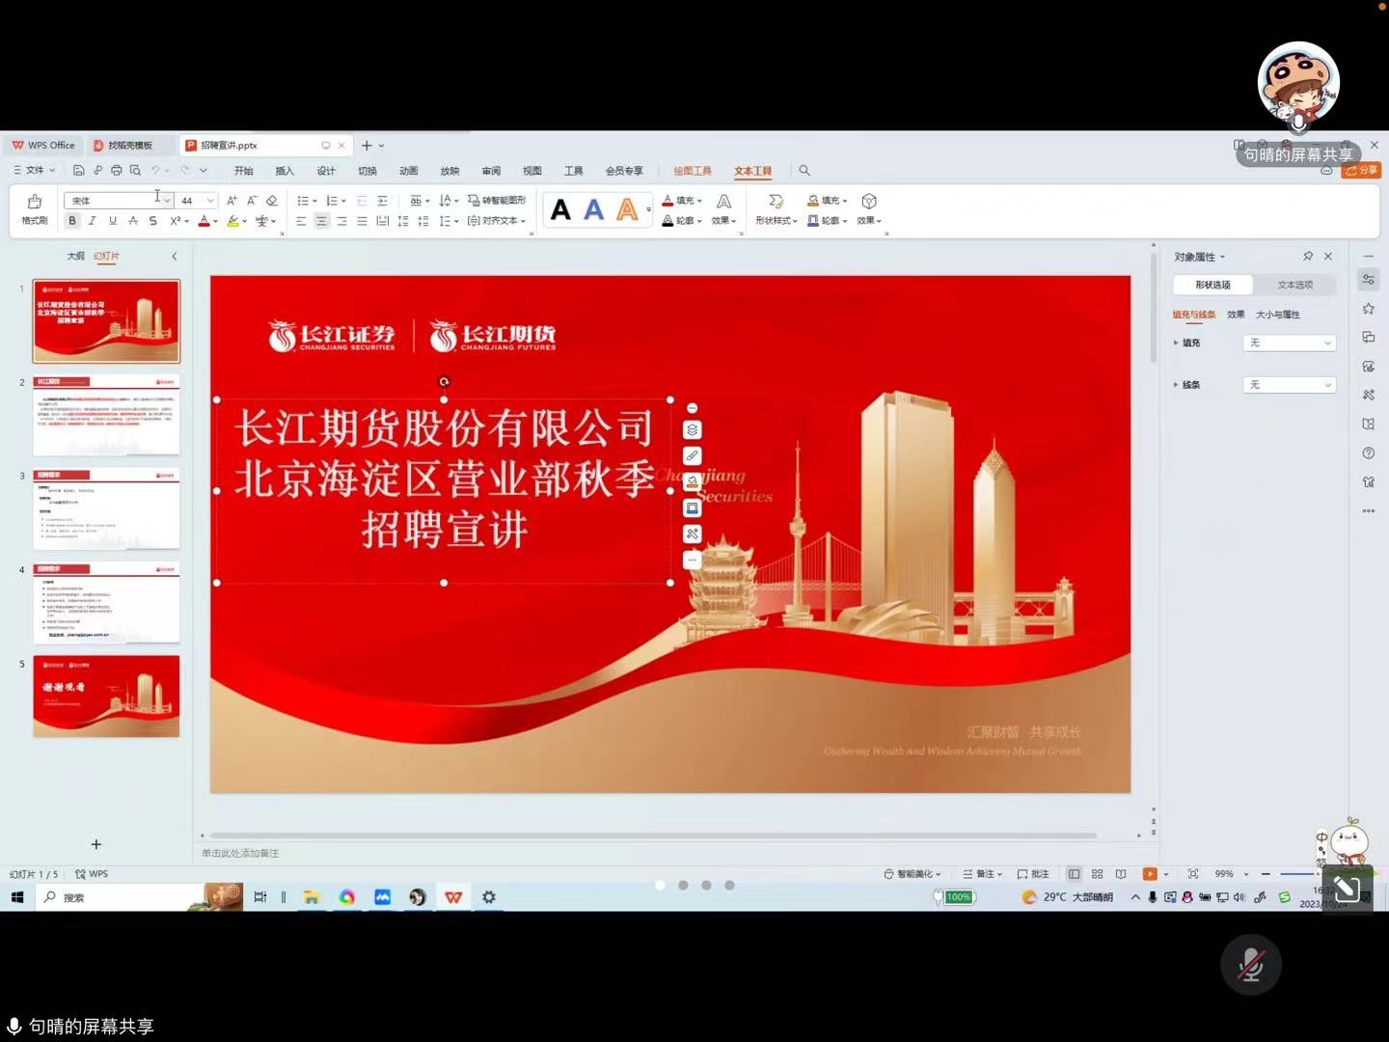Toggle center text alignment
Screen dimensions: 1389x1042
(x=321, y=221)
